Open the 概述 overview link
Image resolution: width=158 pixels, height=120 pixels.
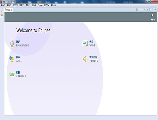pos(18,42)
